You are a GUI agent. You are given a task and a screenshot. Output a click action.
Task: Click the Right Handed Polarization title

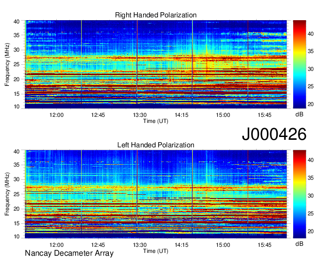(x=156, y=15)
